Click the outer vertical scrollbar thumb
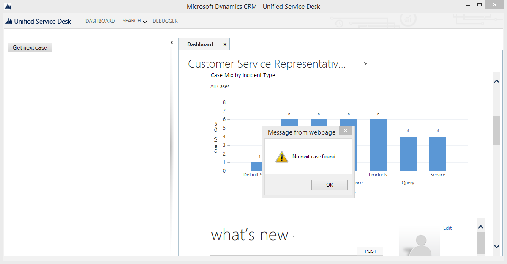Image resolution: width=507 pixels, height=264 pixels. 496,130
